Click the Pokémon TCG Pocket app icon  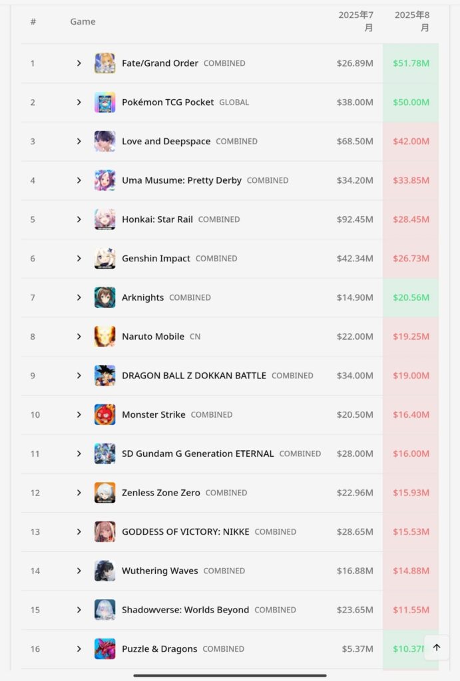(x=105, y=102)
